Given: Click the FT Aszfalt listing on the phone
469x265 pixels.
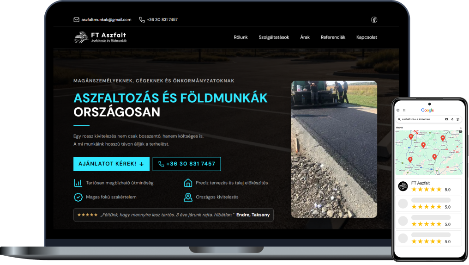Looking at the screenshot, I should pos(429,186).
